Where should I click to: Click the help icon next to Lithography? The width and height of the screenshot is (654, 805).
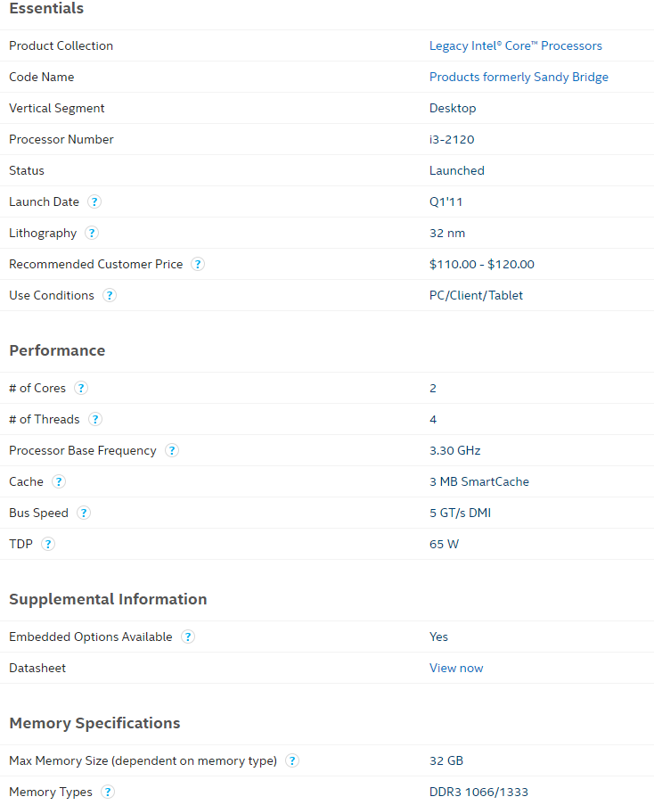tap(92, 233)
